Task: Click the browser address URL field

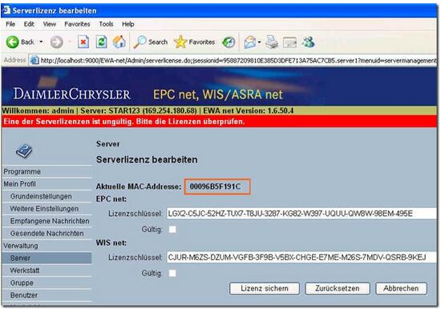Action: coord(233,60)
